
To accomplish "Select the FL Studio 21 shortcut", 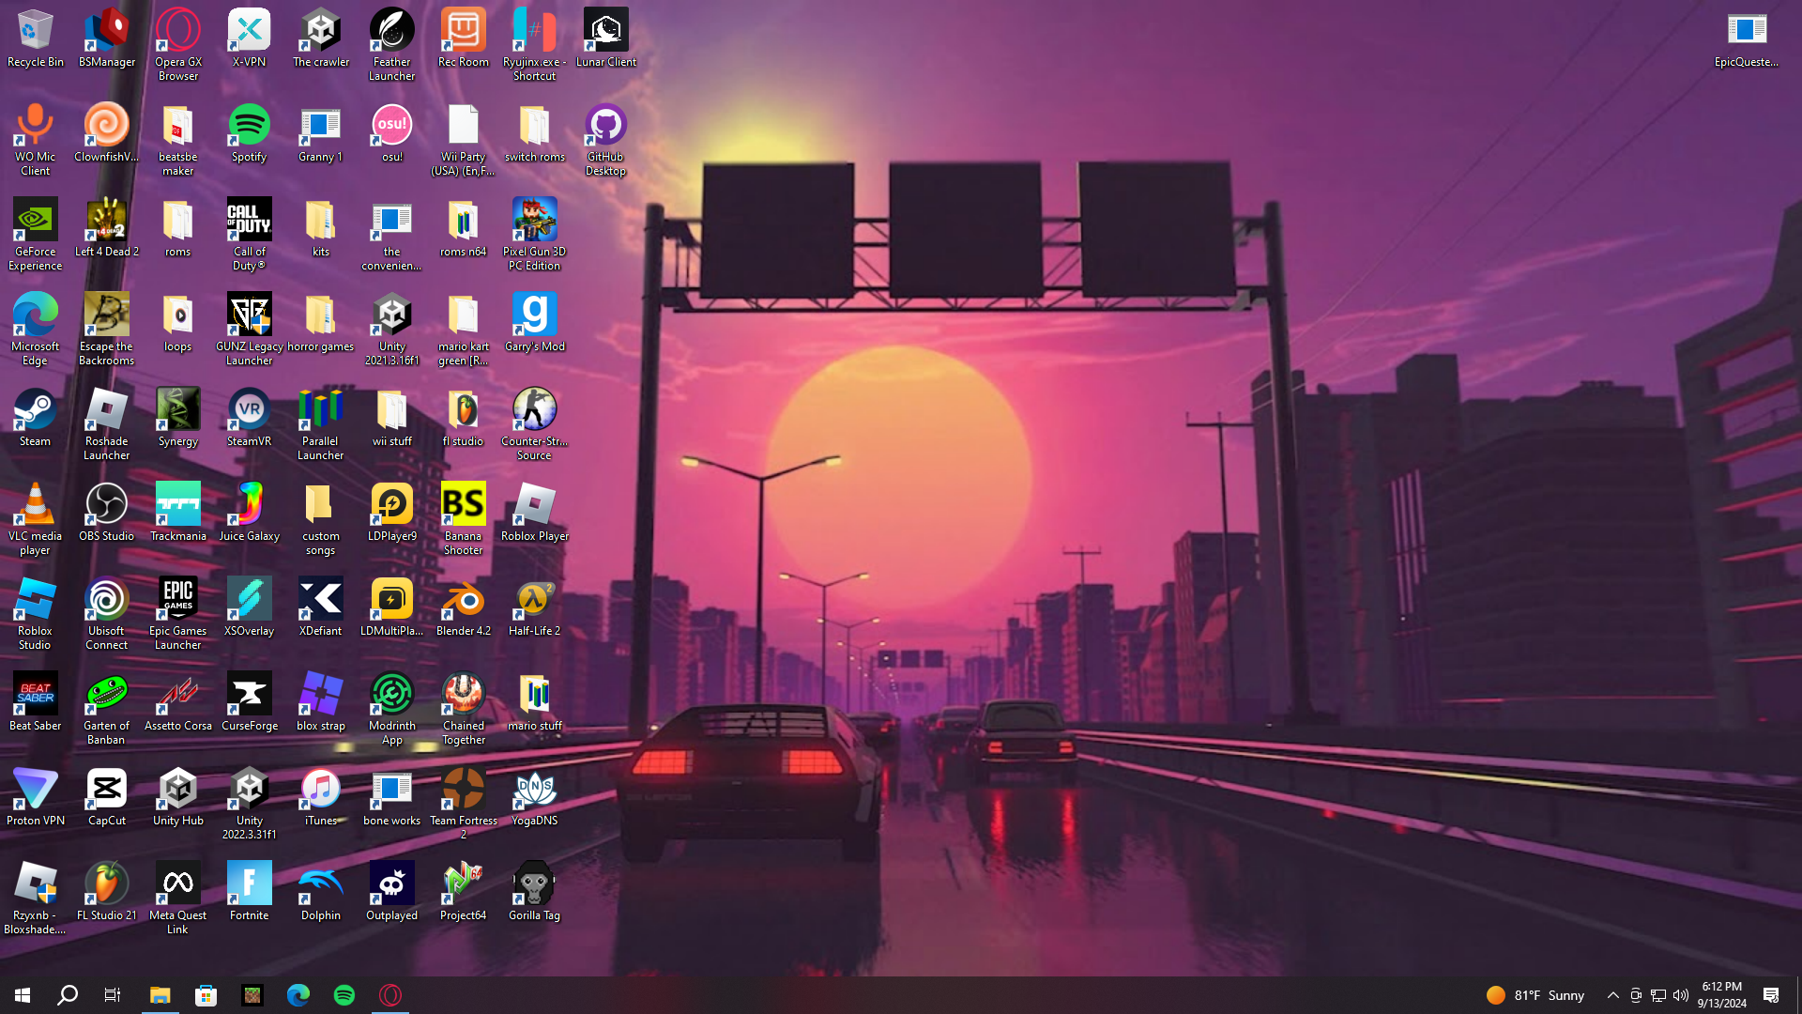I will click(x=107, y=892).
